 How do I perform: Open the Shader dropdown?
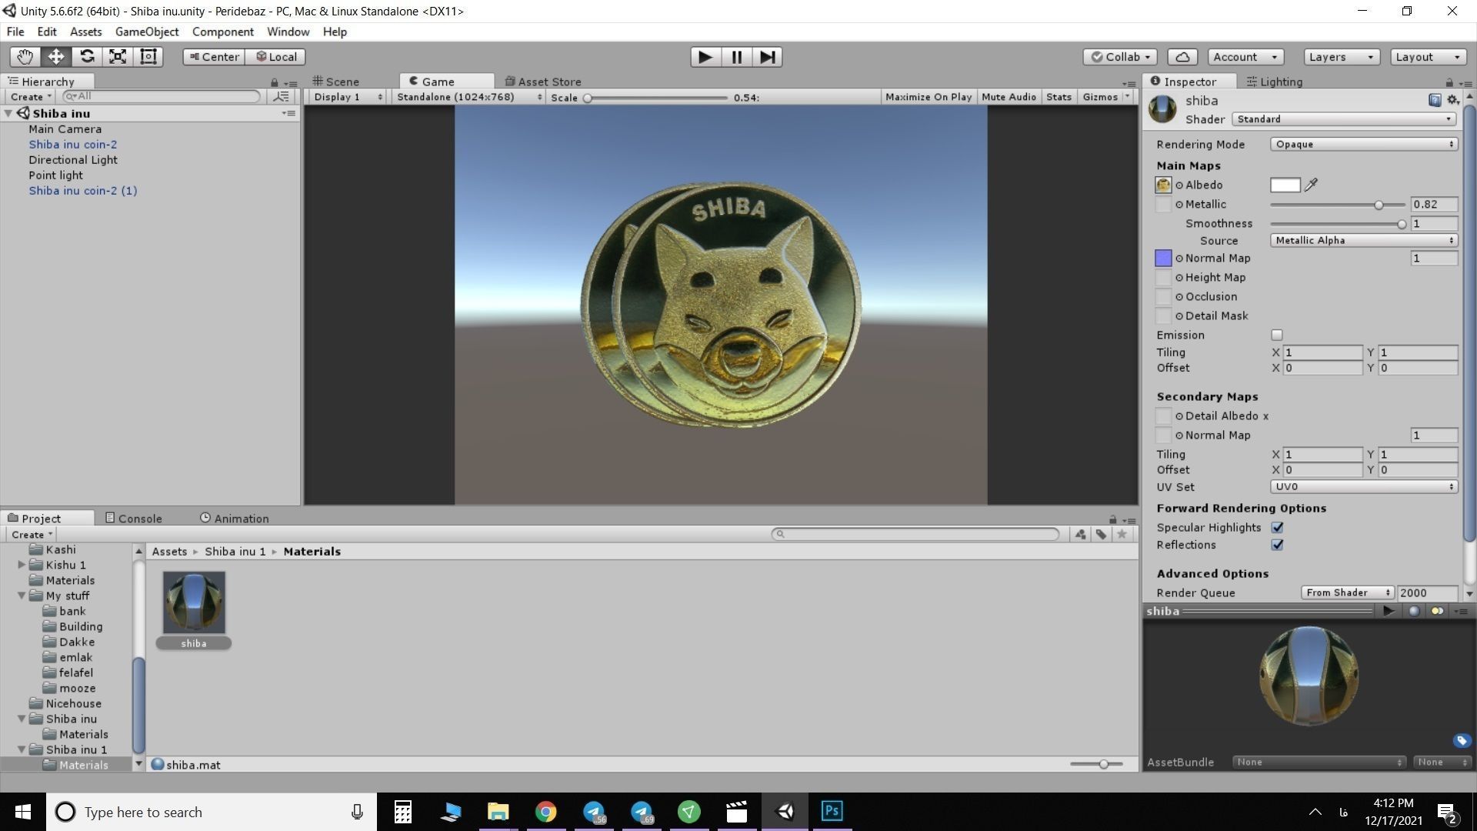(x=1344, y=119)
